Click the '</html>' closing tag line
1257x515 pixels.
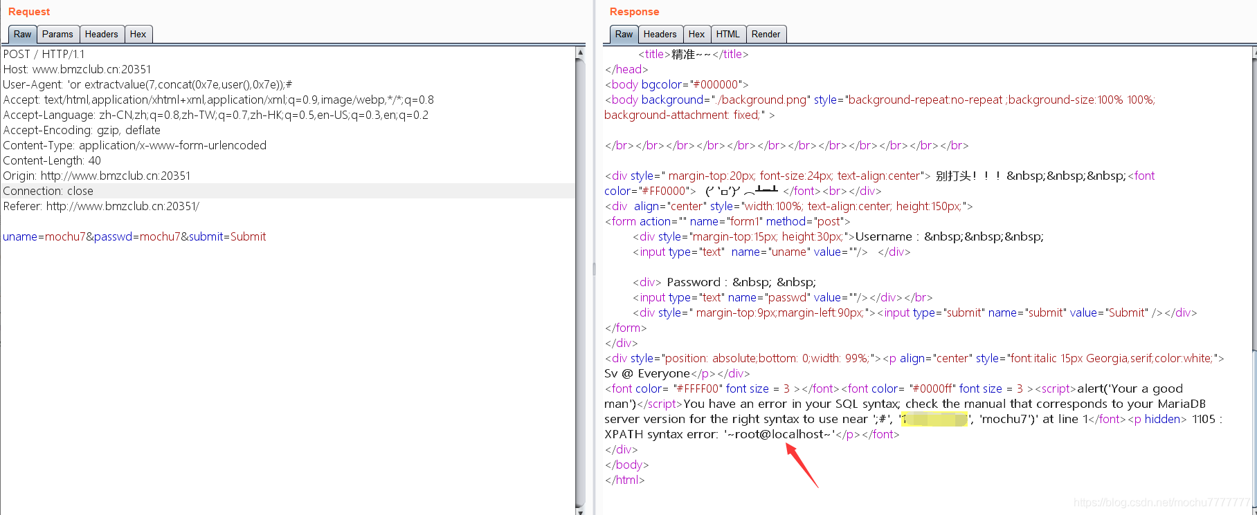click(625, 480)
